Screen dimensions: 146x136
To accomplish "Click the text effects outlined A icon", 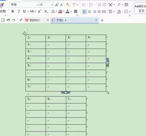I will tap(53, 11).
